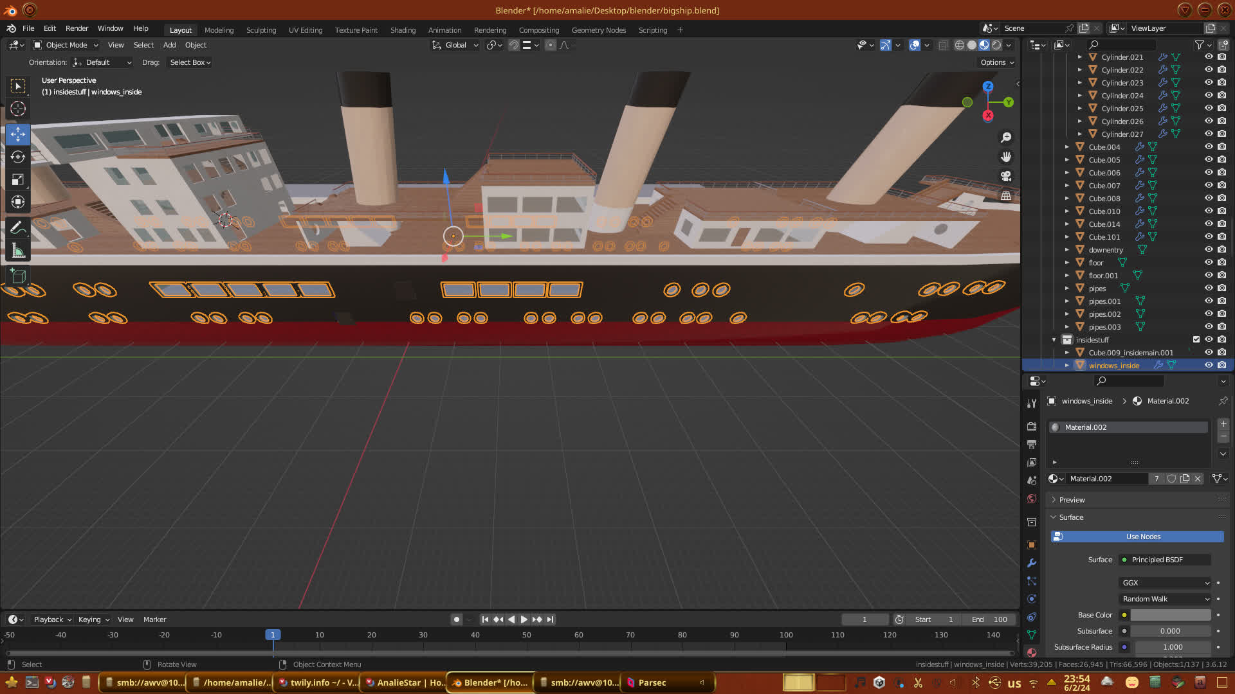Viewport: 1235px width, 694px height.
Task: Select the Scale tool icon
Action: (18, 180)
